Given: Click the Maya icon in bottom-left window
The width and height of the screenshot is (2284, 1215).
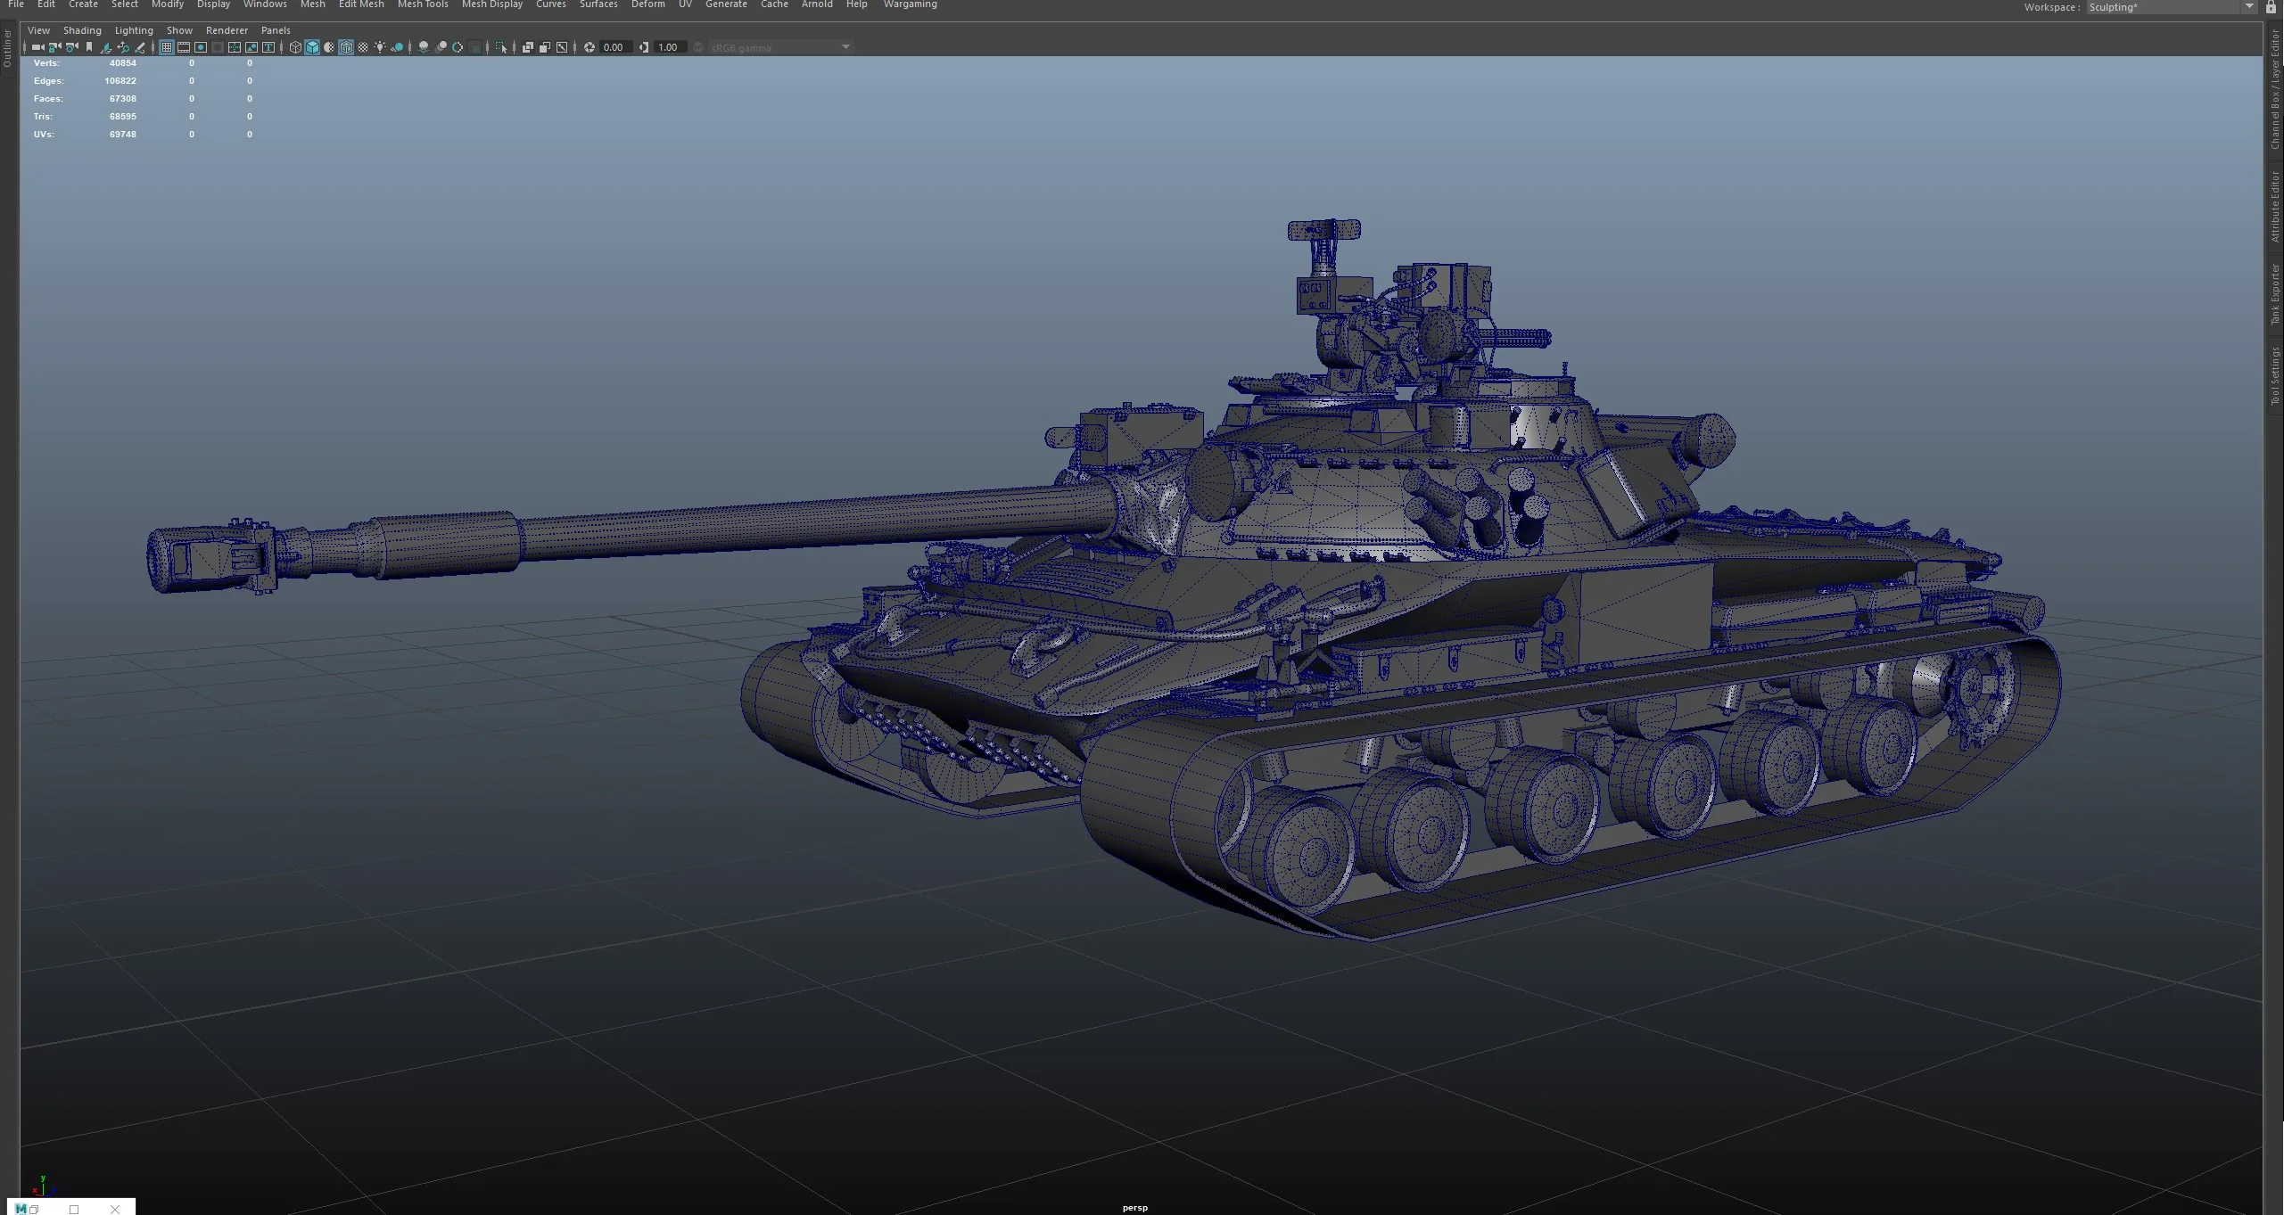Looking at the screenshot, I should click(x=21, y=1209).
